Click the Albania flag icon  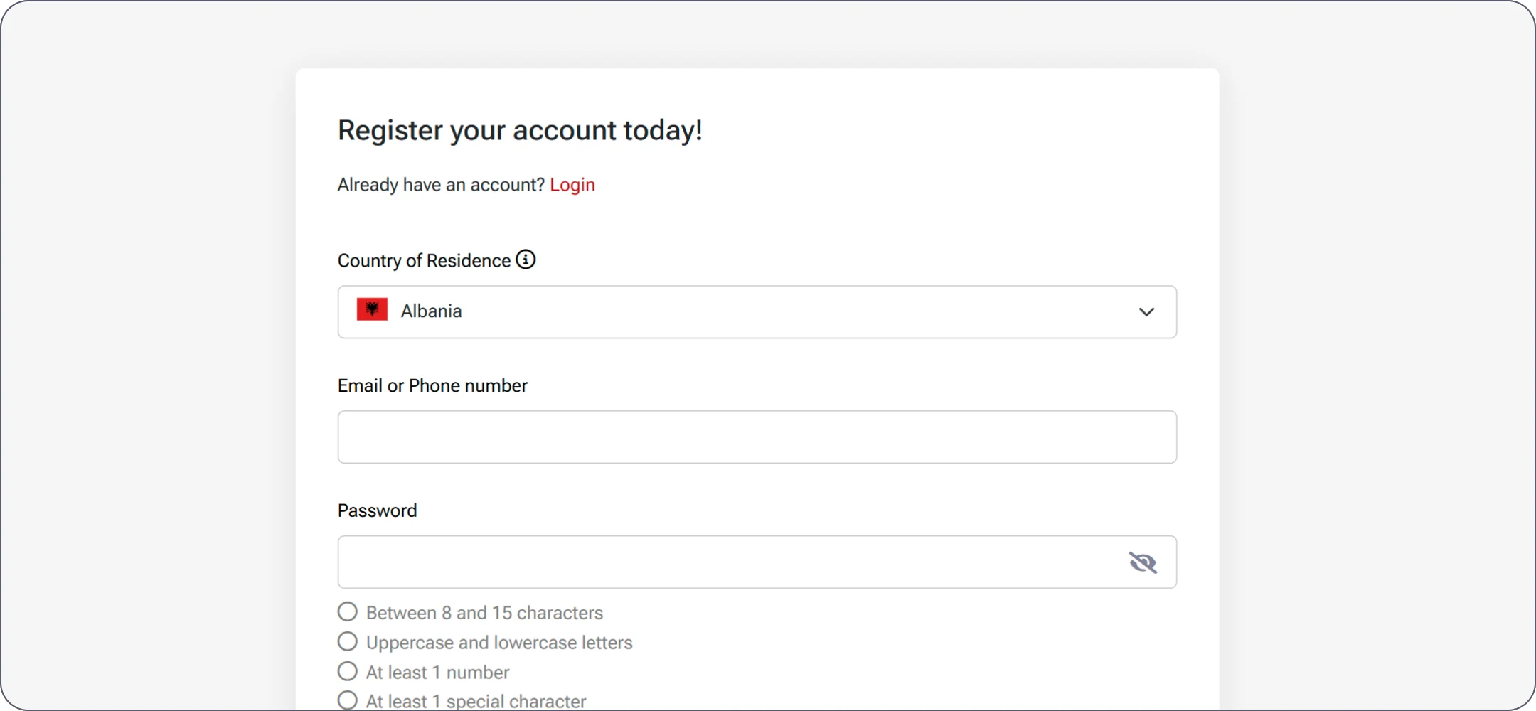pyautogui.click(x=372, y=310)
